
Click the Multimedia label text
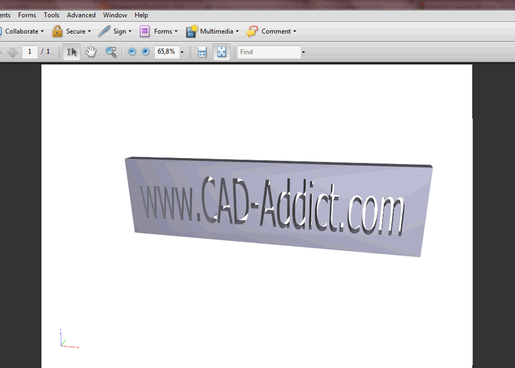[217, 31]
